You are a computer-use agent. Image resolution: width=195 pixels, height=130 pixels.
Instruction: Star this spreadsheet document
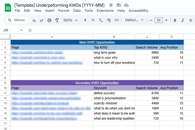pos(111,5)
